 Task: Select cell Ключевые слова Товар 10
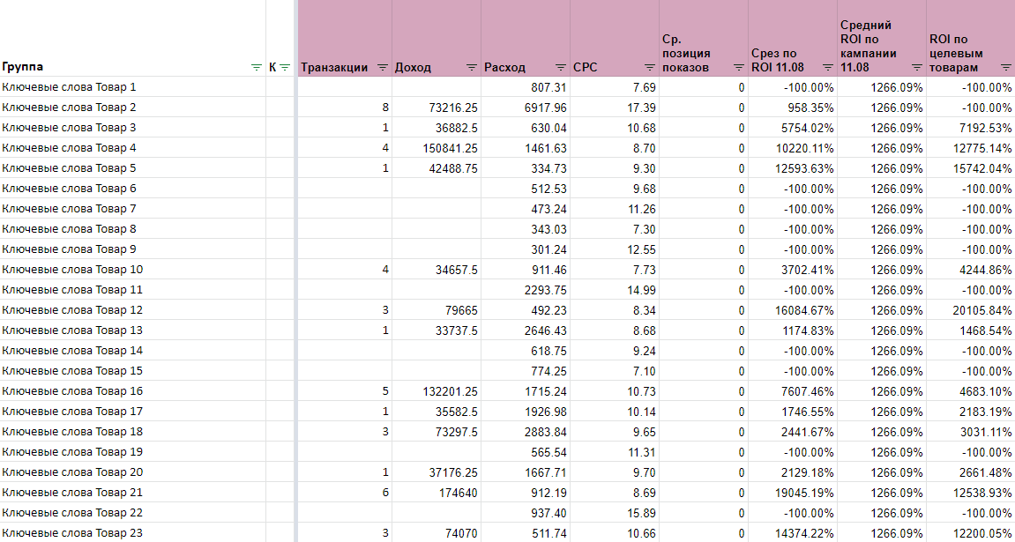132,269
